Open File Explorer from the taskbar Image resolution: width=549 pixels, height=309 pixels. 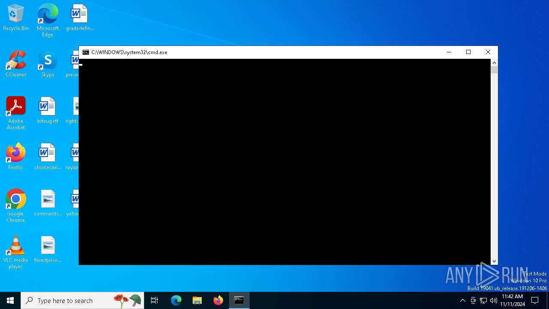[197, 300]
